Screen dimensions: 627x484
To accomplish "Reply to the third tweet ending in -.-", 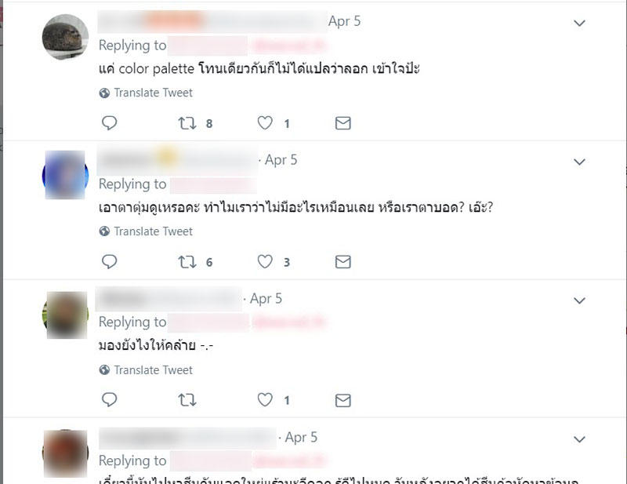I will [x=109, y=400].
